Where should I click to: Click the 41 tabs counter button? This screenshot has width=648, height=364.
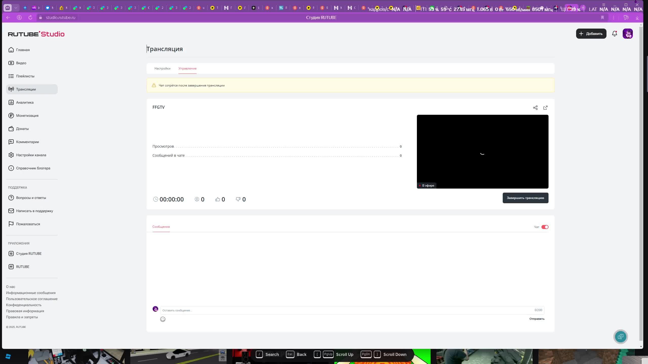tap(7, 8)
